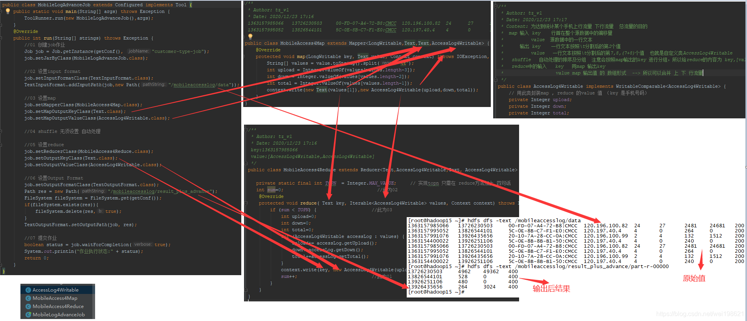Viewport: 747px width, 321px height.
Task: Click the @Override annotation above run method
Action: pos(26,32)
